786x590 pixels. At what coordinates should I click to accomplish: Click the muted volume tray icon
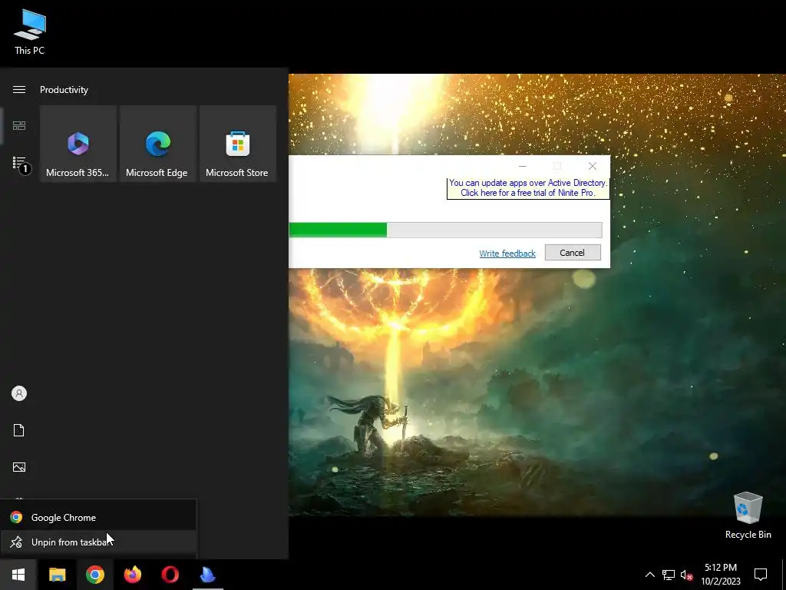[x=687, y=575]
